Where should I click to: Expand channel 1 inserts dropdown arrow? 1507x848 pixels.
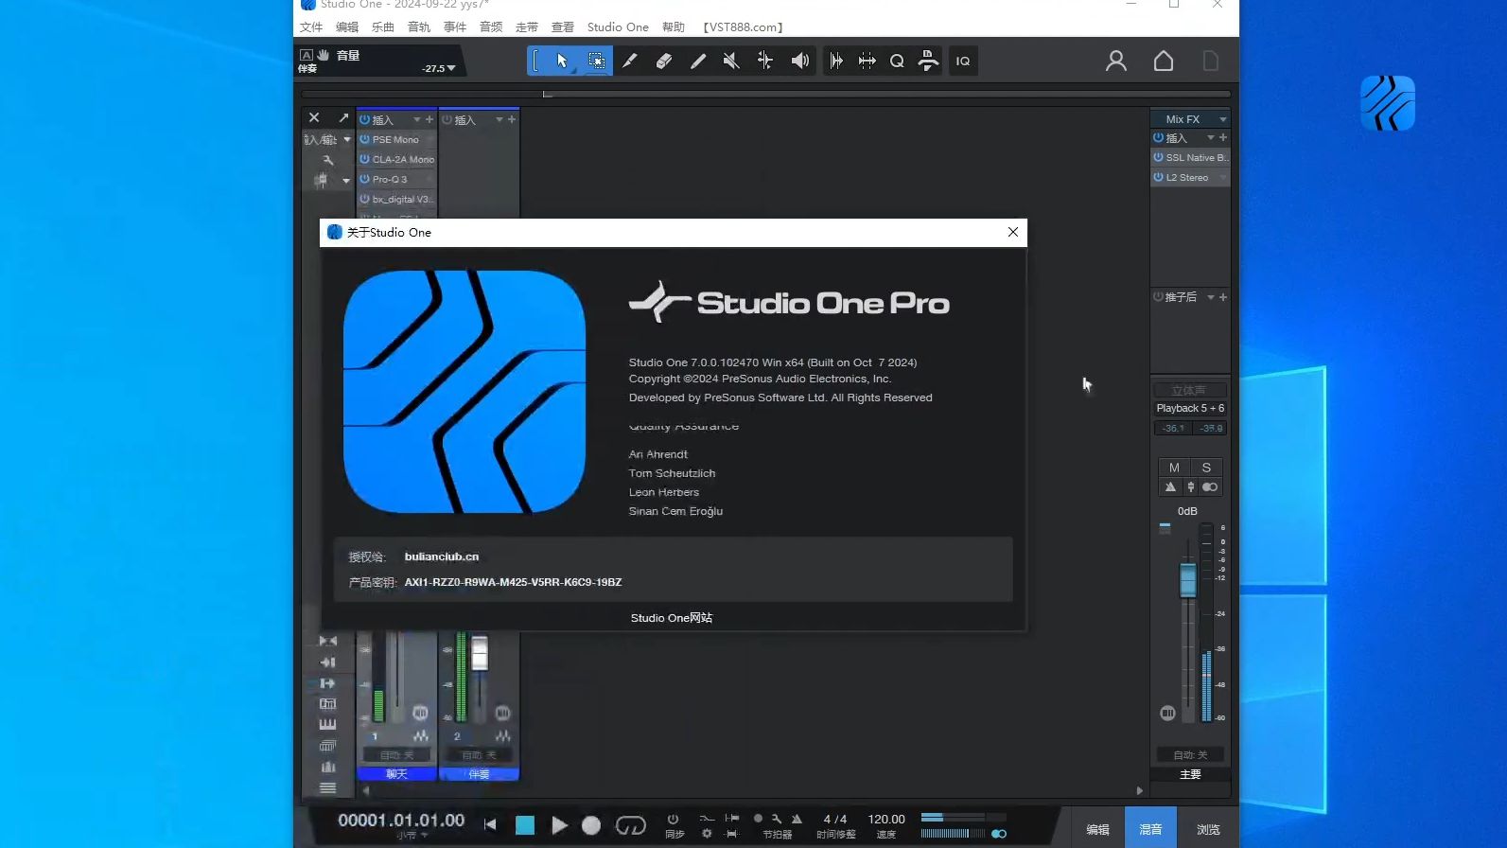pos(416,120)
